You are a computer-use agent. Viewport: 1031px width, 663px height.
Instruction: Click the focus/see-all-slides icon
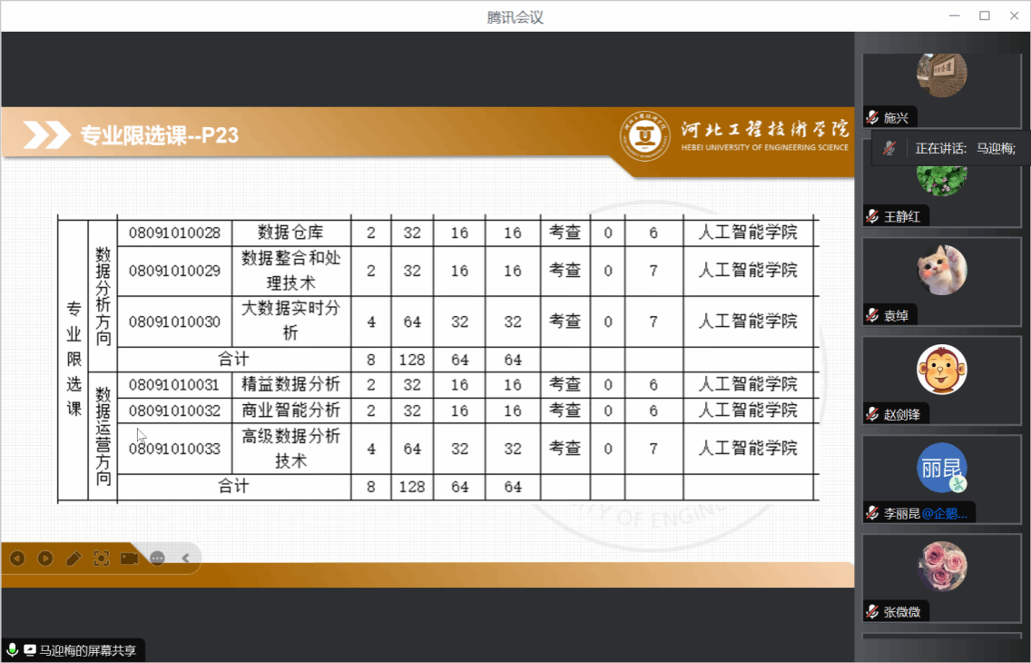[x=102, y=559]
